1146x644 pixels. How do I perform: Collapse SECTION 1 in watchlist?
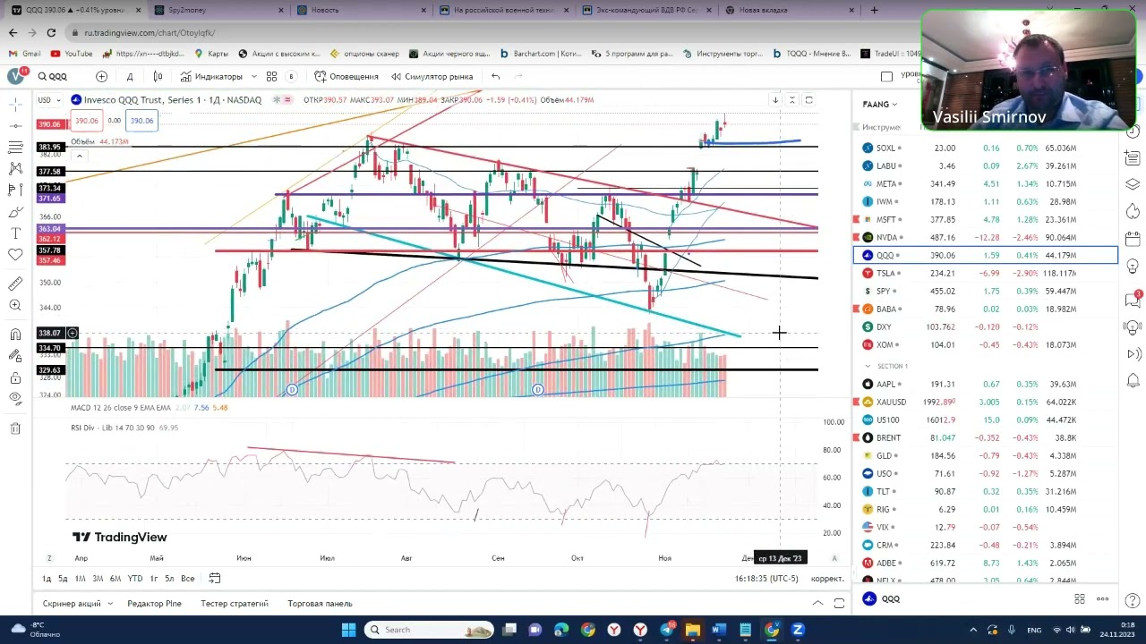pyautogui.click(x=867, y=366)
